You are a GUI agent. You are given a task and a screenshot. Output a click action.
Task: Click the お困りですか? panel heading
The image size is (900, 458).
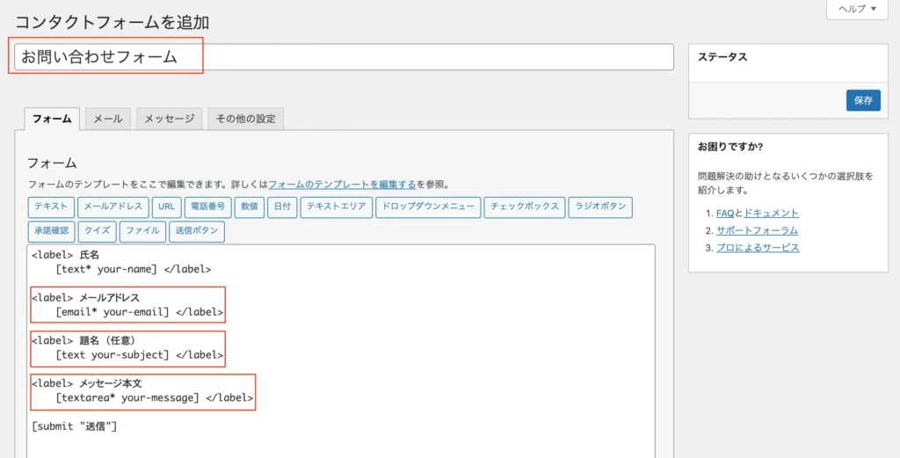(x=730, y=147)
